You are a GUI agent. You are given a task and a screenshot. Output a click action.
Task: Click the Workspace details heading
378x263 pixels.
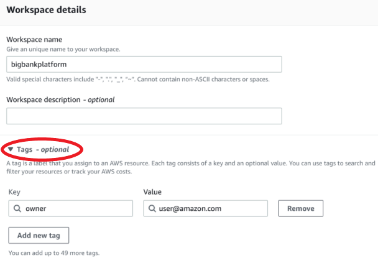46,11
